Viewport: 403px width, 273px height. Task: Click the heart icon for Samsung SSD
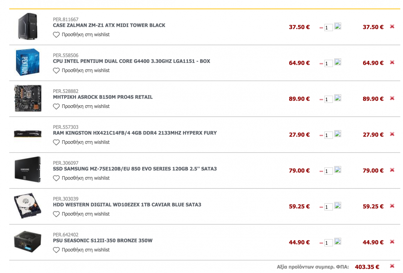tap(56, 178)
